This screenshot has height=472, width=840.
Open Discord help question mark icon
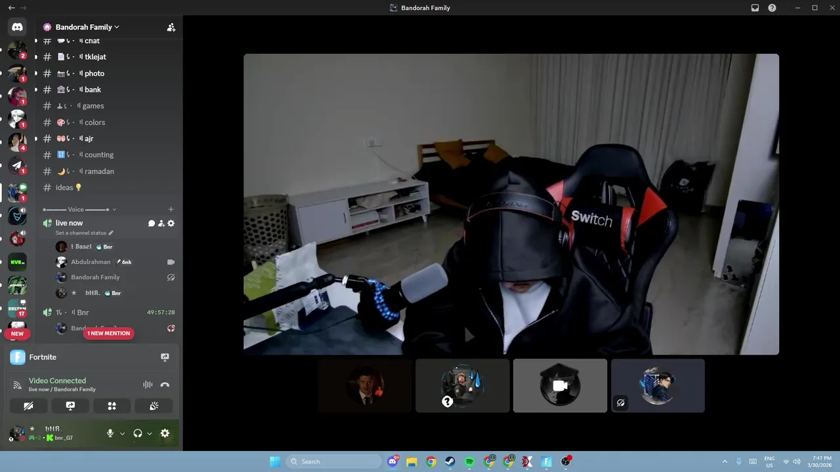tap(772, 8)
